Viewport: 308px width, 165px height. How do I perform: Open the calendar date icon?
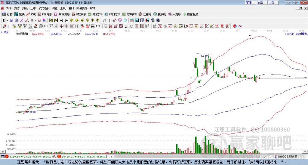132,20
